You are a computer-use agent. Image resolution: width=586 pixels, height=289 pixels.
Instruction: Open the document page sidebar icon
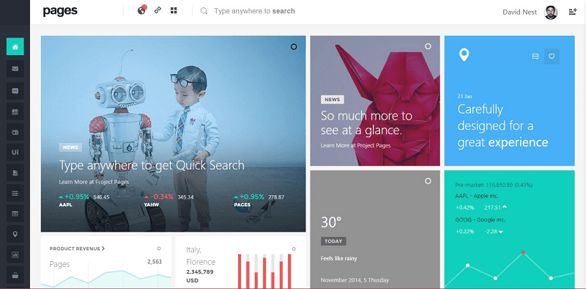(x=15, y=173)
